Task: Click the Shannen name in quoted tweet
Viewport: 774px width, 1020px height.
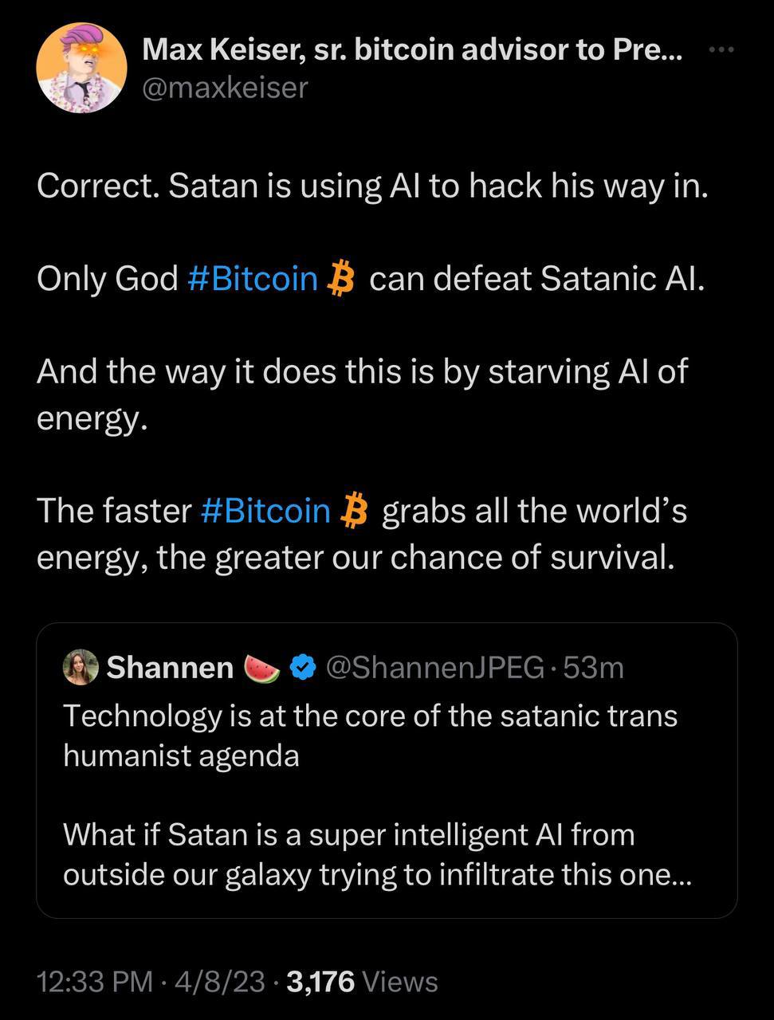Action: (170, 668)
